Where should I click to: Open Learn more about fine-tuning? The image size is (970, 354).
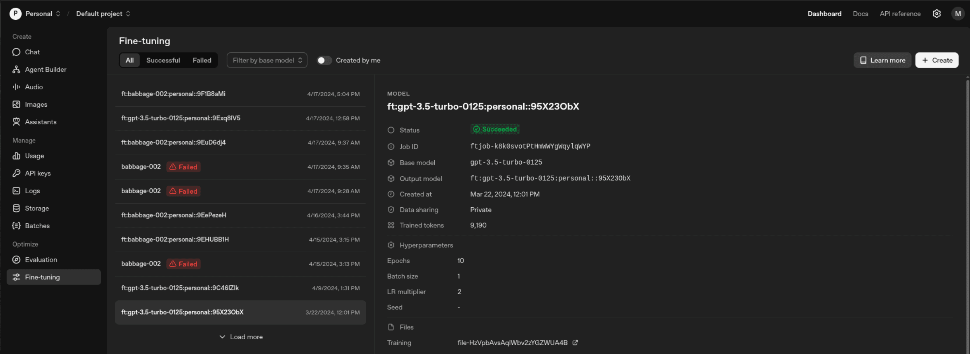[882, 60]
